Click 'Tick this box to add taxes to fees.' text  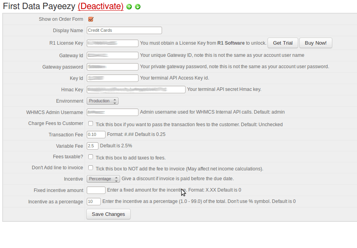click(x=131, y=158)
